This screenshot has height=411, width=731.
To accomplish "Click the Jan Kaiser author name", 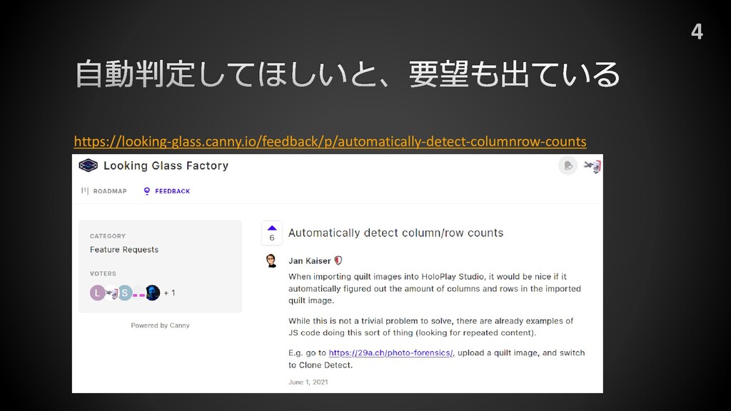I will tap(310, 261).
